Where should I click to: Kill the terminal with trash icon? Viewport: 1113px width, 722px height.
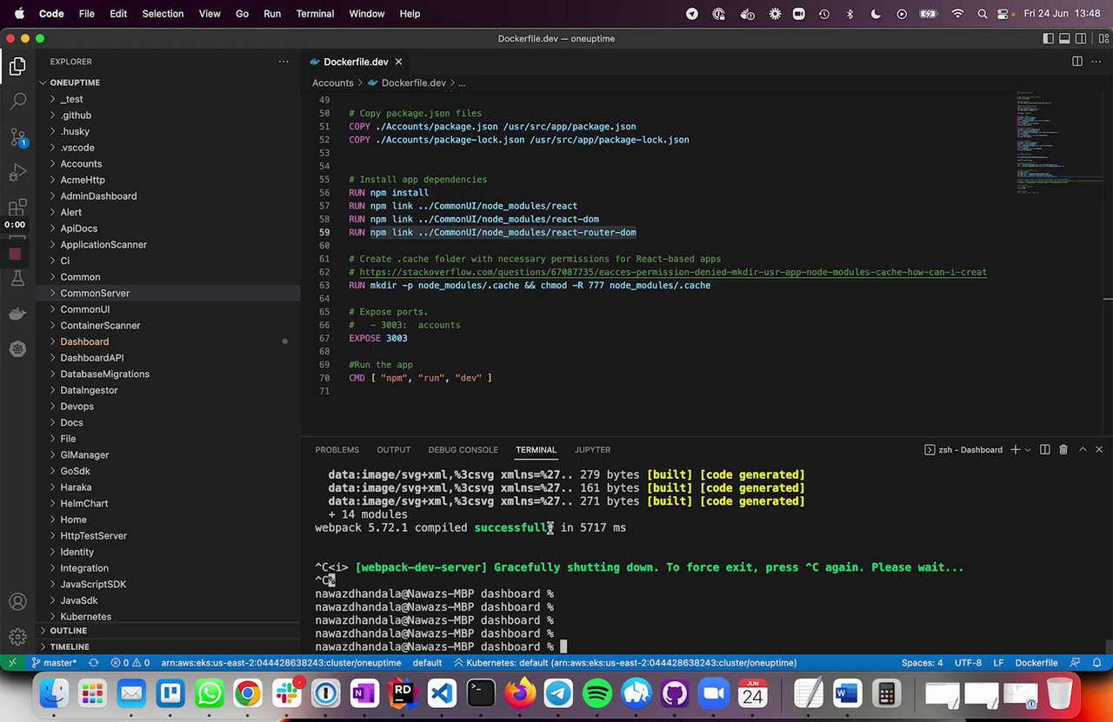pos(1063,450)
